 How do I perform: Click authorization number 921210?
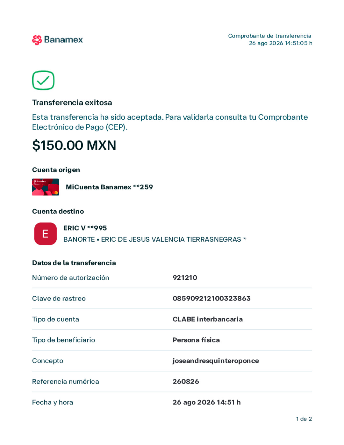point(185,278)
